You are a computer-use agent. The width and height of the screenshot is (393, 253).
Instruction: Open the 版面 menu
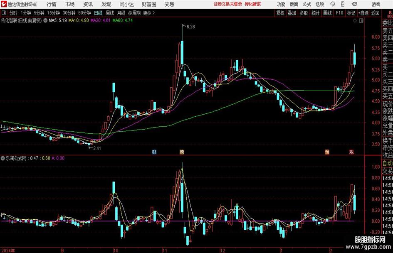click(294, 4)
